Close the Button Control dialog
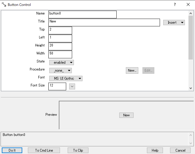The height and width of the screenshot is (154, 195). pyautogui.click(x=188, y=5)
